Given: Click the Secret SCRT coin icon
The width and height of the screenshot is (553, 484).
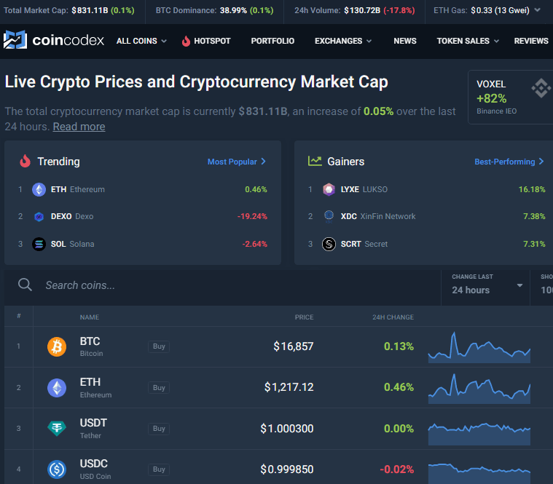Looking at the screenshot, I should (329, 244).
